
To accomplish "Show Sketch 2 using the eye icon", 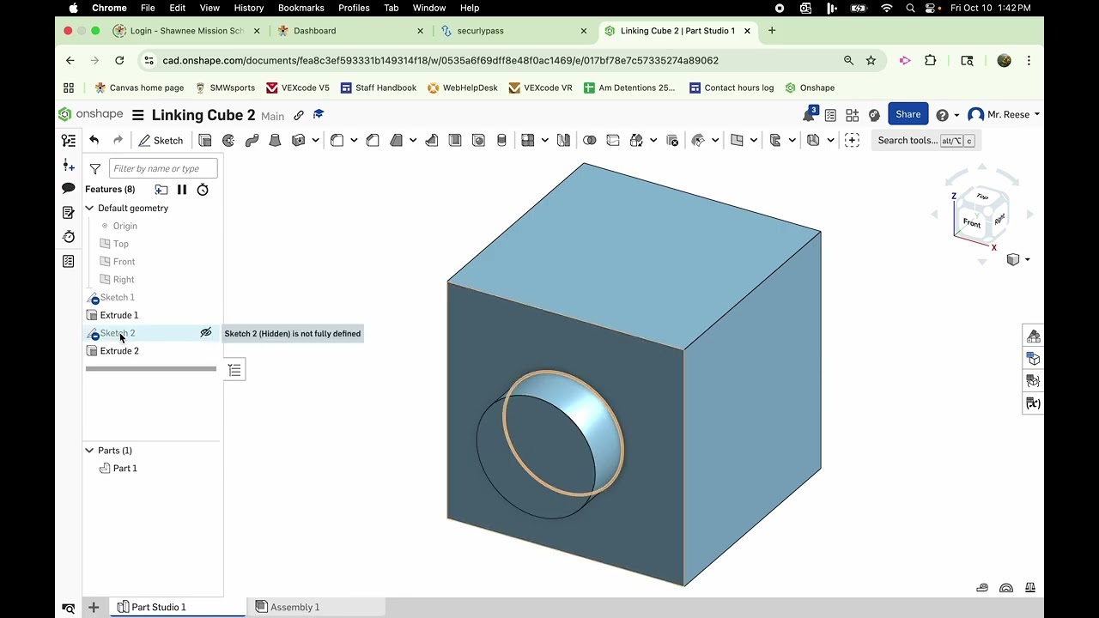I will click(x=206, y=333).
